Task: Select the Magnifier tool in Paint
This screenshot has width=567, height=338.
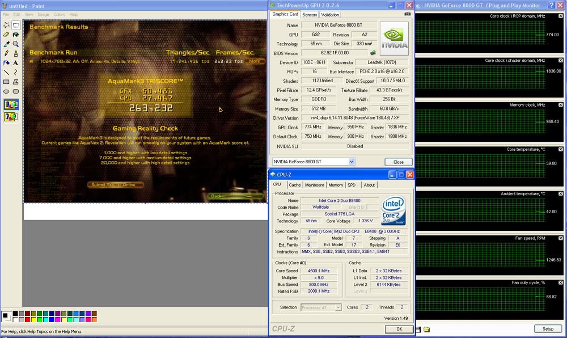Action: [x=16, y=44]
